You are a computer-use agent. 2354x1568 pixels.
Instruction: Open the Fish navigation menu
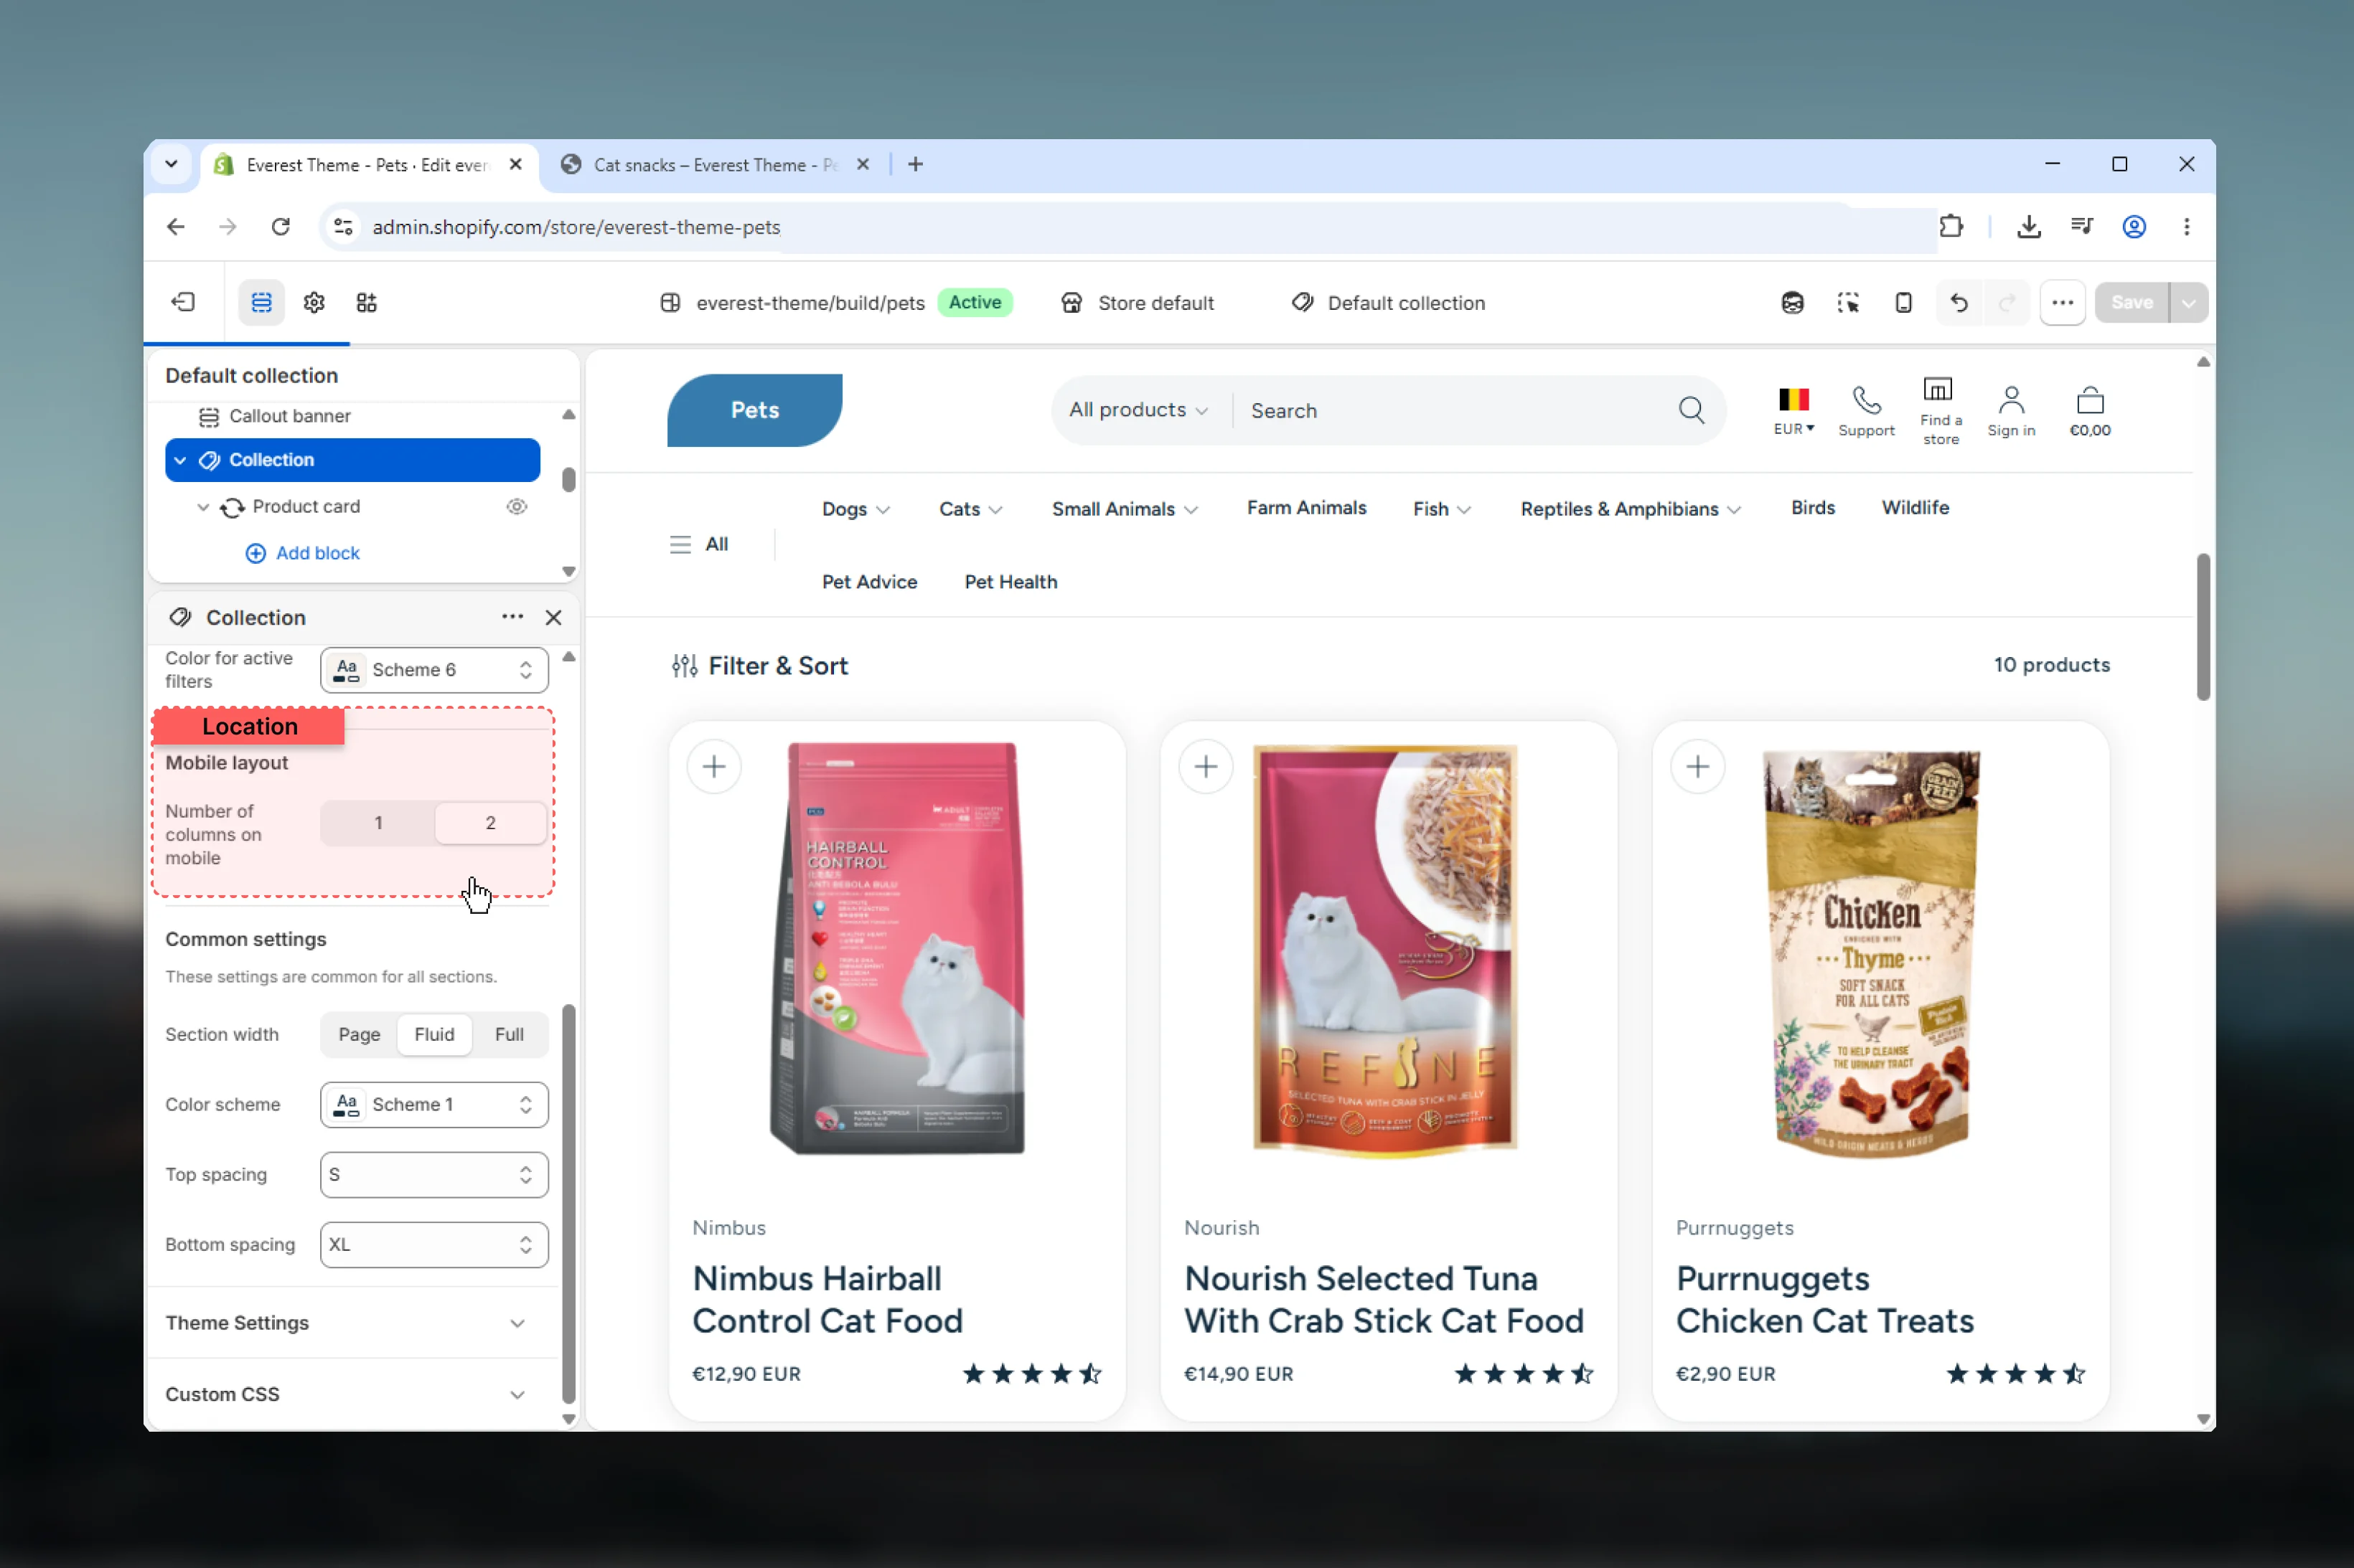coord(1442,509)
